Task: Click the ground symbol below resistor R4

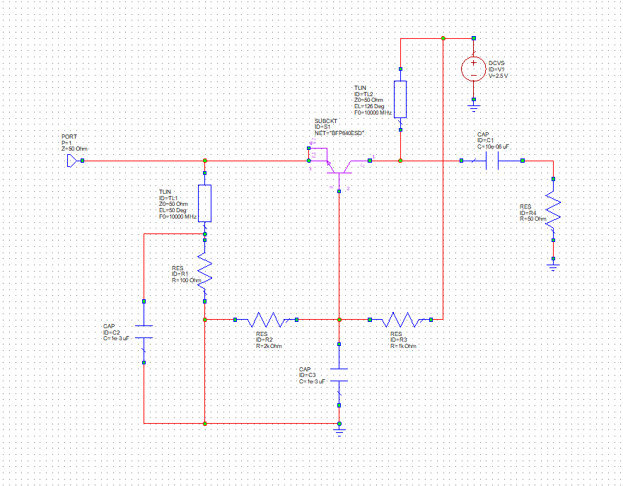Action: (x=554, y=264)
